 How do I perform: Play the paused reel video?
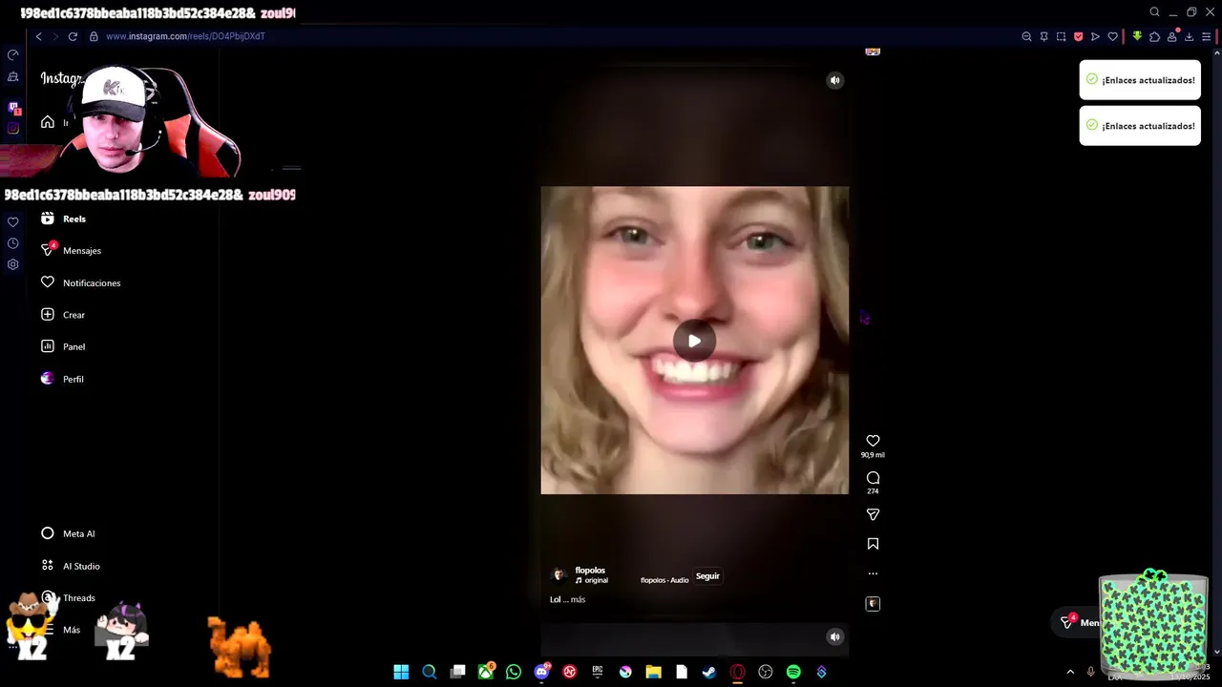pos(694,341)
